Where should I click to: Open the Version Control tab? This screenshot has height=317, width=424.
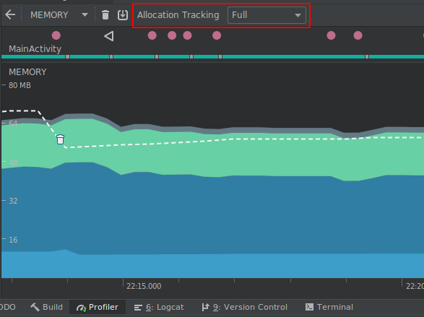click(x=244, y=307)
